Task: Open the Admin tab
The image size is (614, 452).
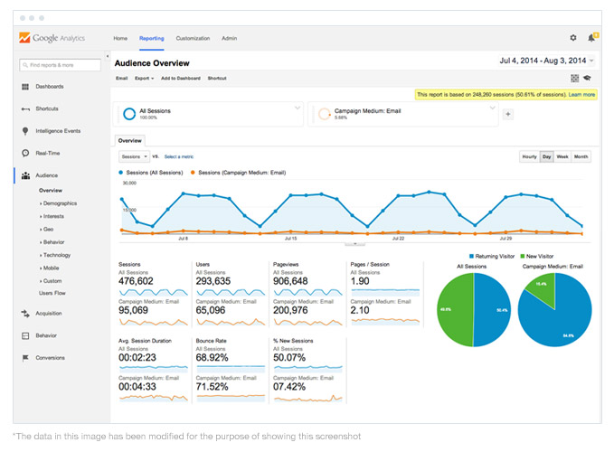Action: click(x=229, y=38)
